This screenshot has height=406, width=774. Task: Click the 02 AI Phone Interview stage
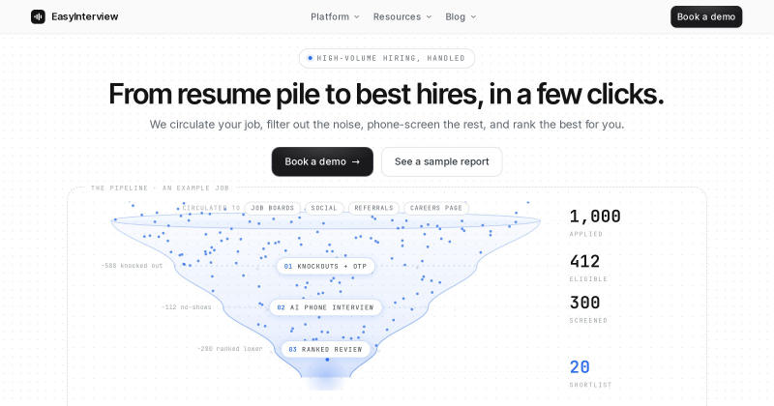pyautogui.click(x=326, y=307)
